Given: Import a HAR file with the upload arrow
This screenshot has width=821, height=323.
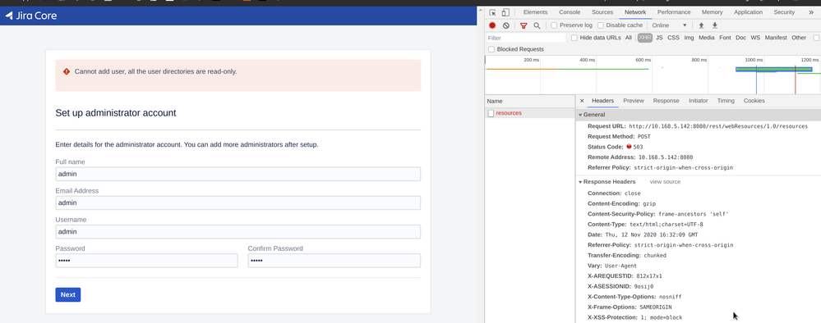Looking at the screenshot, I should pos(701,25).
